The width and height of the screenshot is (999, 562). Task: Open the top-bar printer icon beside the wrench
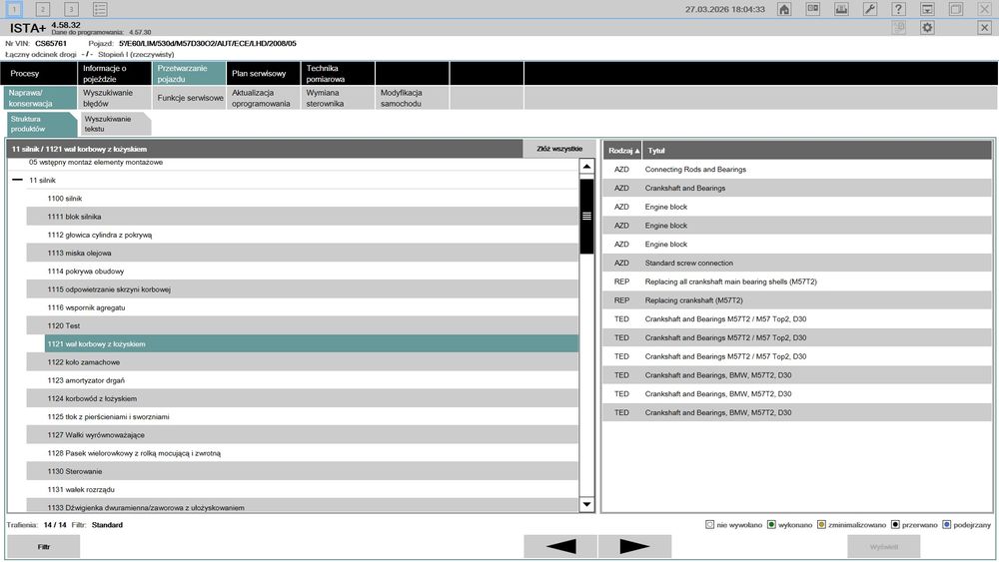841,9
